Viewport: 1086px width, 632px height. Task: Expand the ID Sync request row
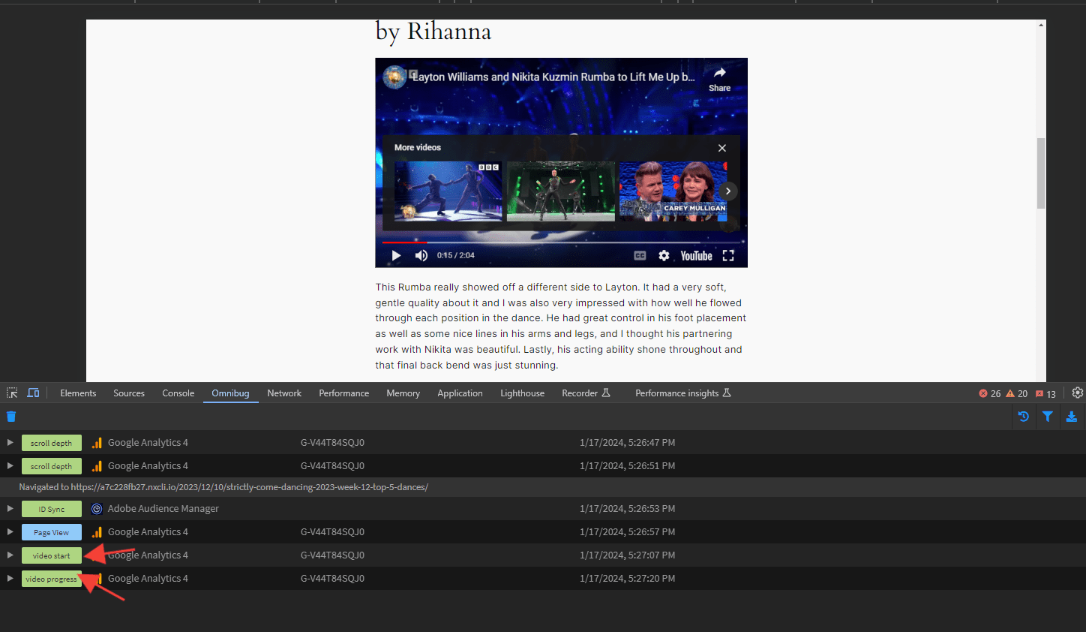click(10, 509)
